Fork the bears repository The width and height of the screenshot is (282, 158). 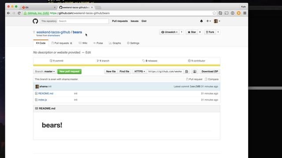[x=210, y=32]
